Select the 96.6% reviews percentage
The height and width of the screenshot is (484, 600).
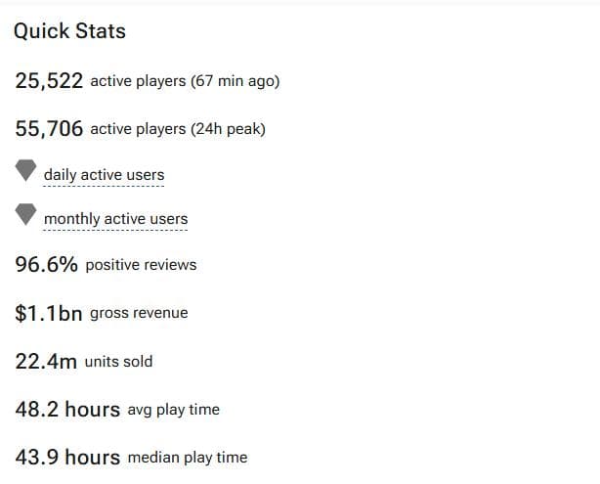pyautogui.click(x=46, y=265)
